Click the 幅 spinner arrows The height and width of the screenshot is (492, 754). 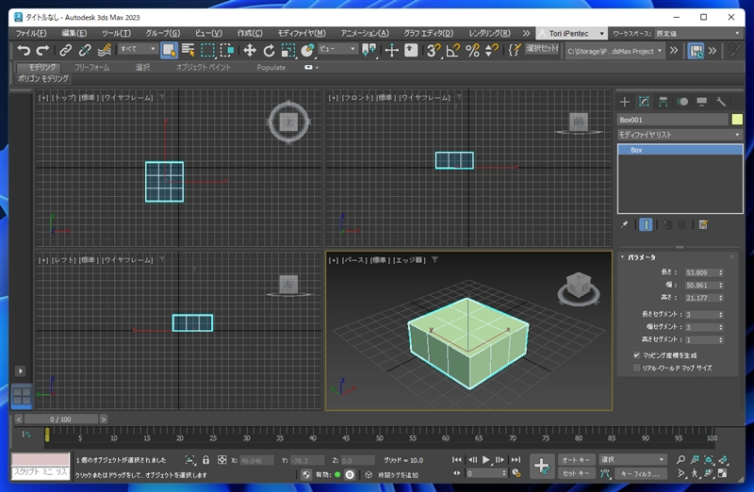[720, 286]
